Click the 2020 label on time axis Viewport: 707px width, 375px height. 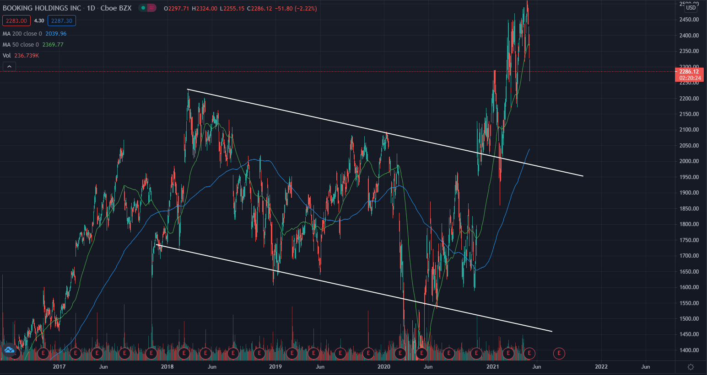pos(383,367)
